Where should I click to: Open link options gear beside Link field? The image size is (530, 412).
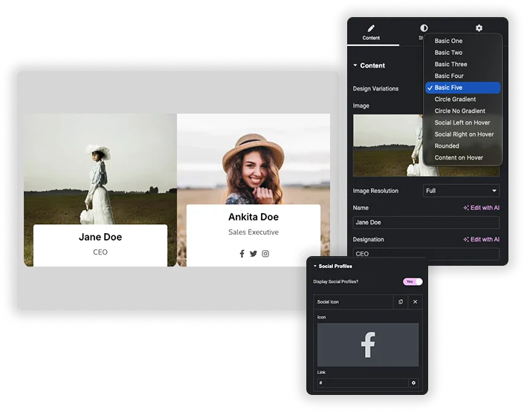click(x=413, y=383)
